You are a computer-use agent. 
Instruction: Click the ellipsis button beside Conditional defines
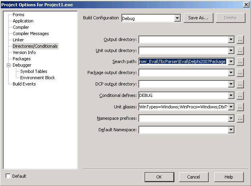[240, 96]
